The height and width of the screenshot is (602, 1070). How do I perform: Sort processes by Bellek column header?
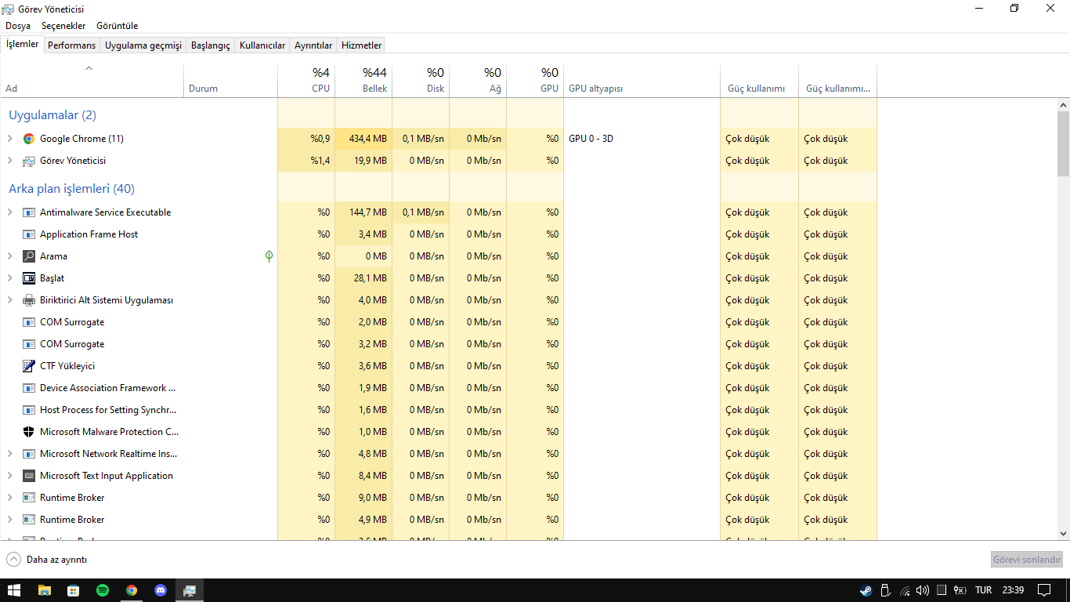(x=363, y=80)
